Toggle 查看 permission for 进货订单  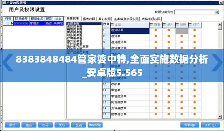click(156, 30)
